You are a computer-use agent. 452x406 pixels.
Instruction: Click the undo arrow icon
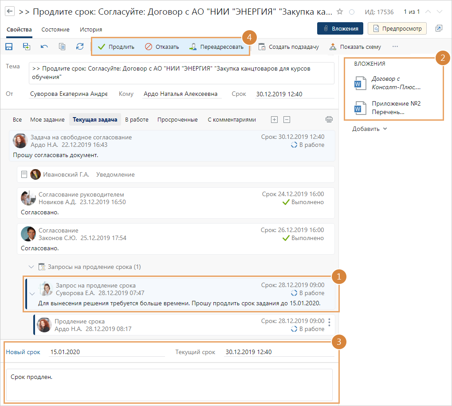[44, 47]
